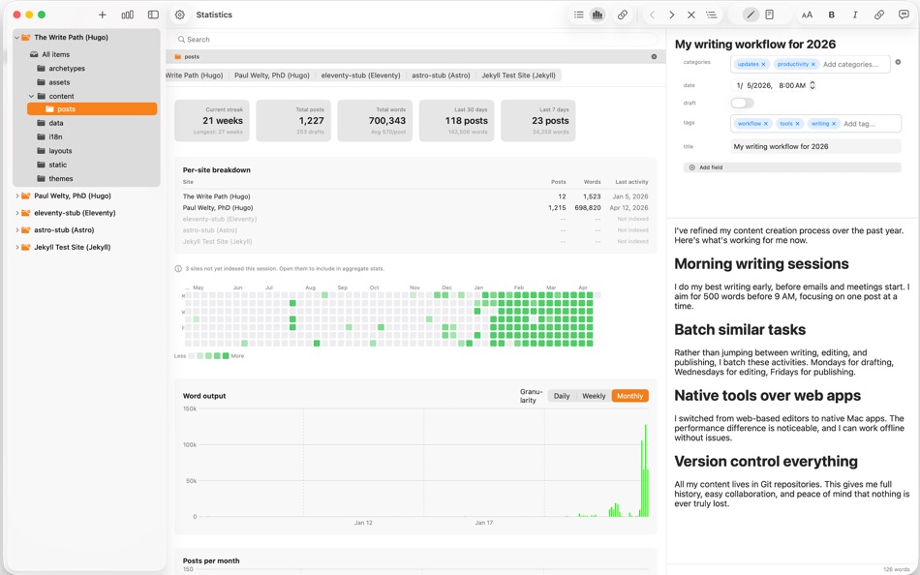The width and height of the screenshot is (920, 575).
Task: Click the plus icon to add item
Action: (x=102, y=15)
